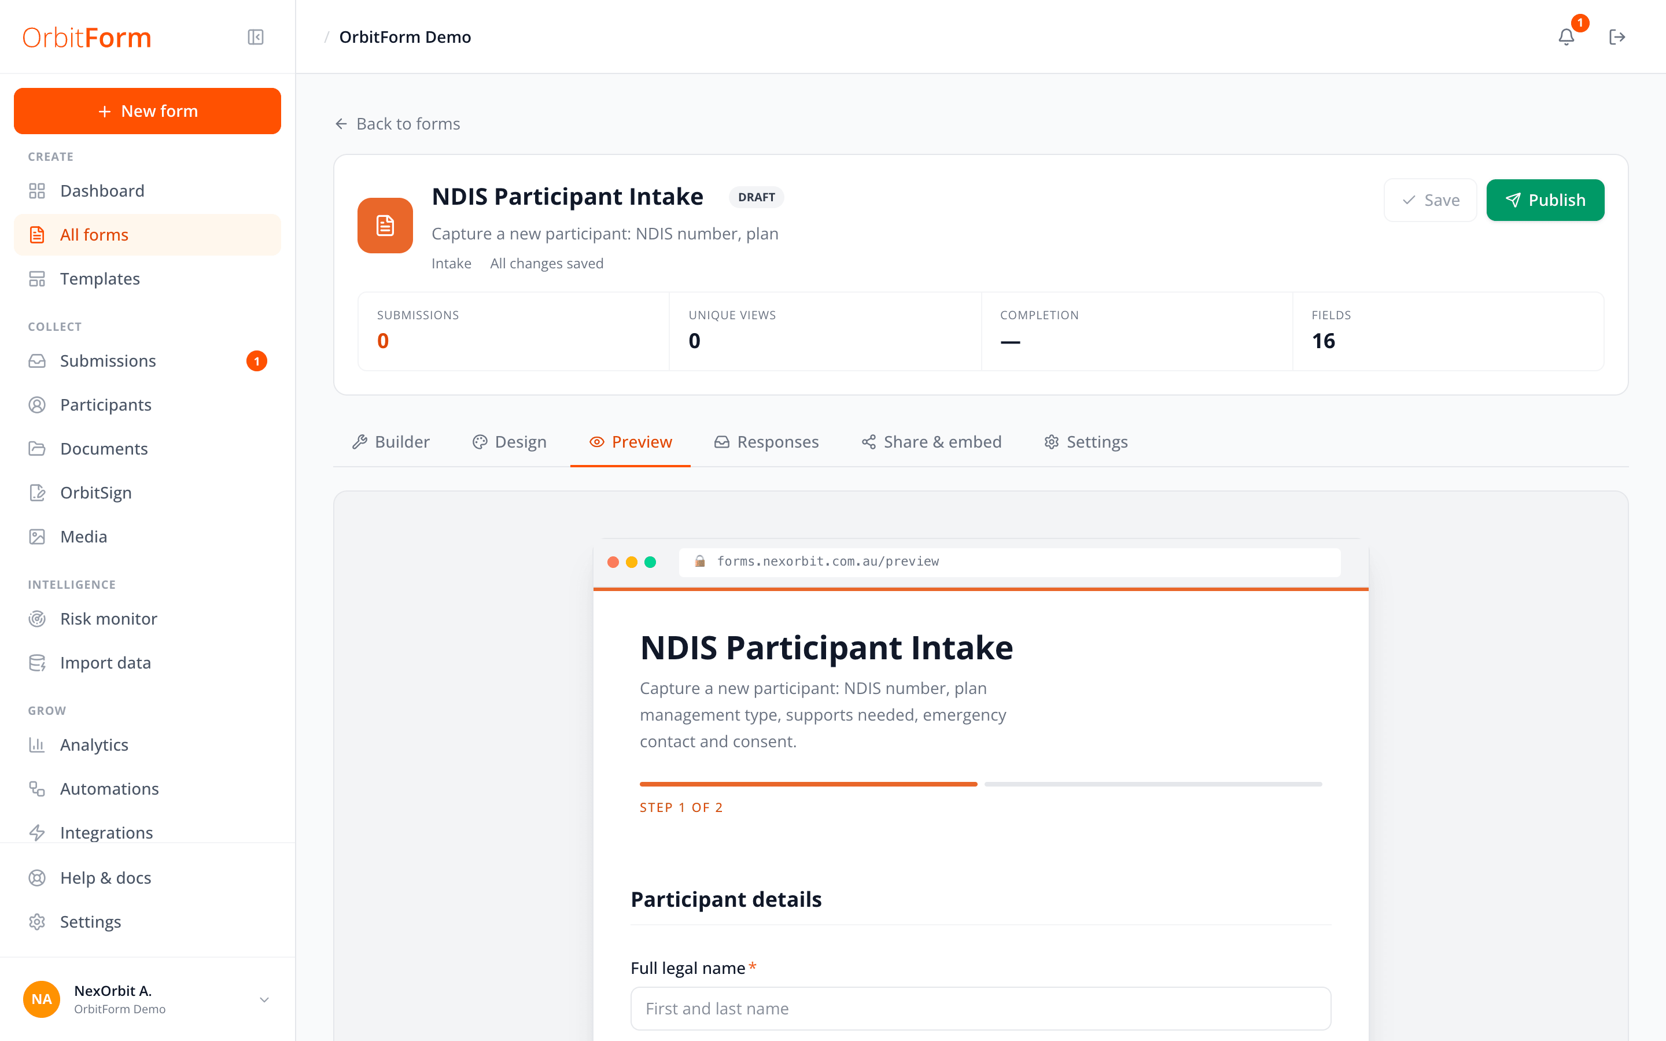The height and width of the screenshot is (1041, 1666).
Task: Collapse the sidebar panel icon
Action: pyautogui.click(x=256, y=37)
